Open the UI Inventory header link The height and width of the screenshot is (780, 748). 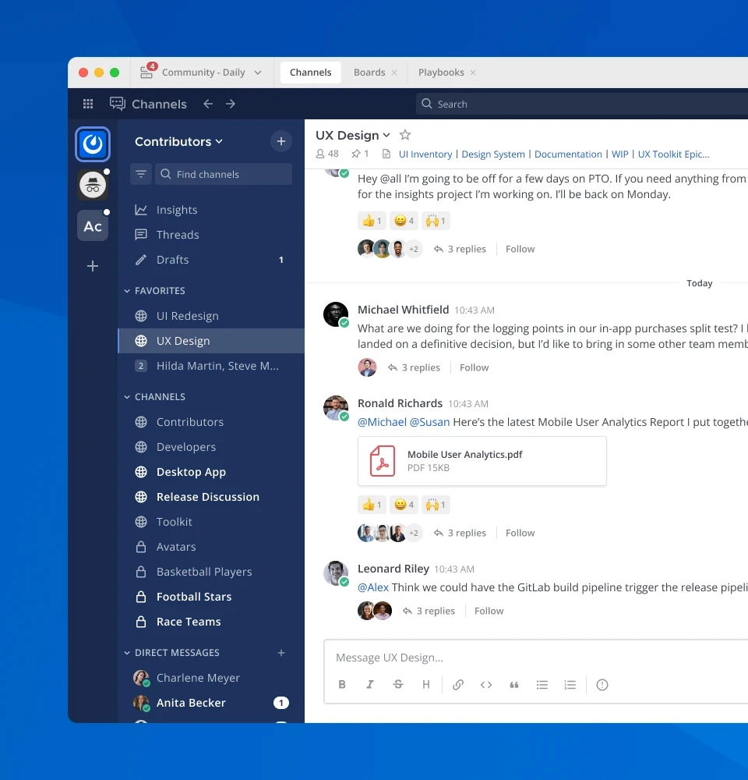(x=425, y=154)
